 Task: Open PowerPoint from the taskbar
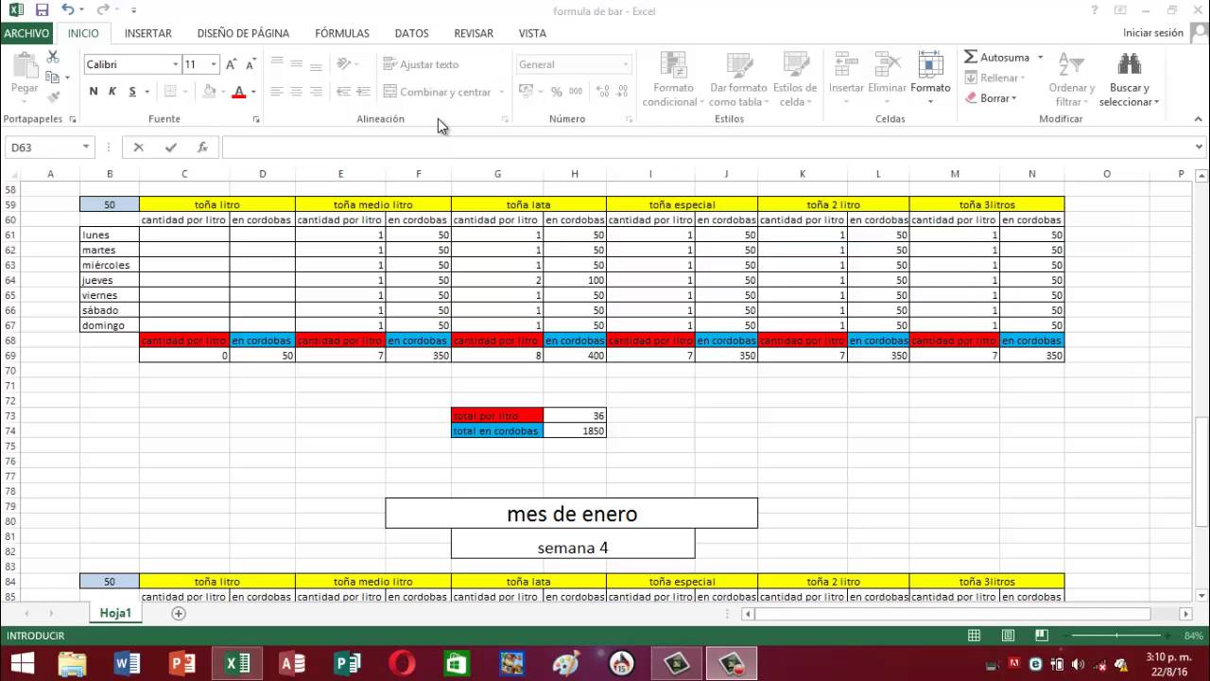click(181, 663)
